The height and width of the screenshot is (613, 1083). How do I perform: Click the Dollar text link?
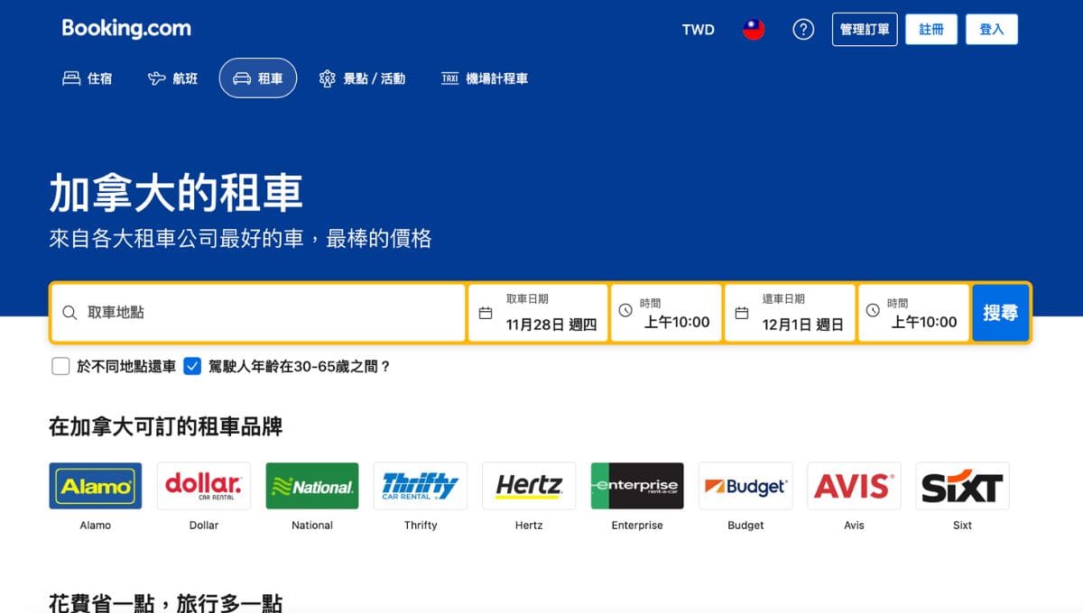(x=204, y=525)
